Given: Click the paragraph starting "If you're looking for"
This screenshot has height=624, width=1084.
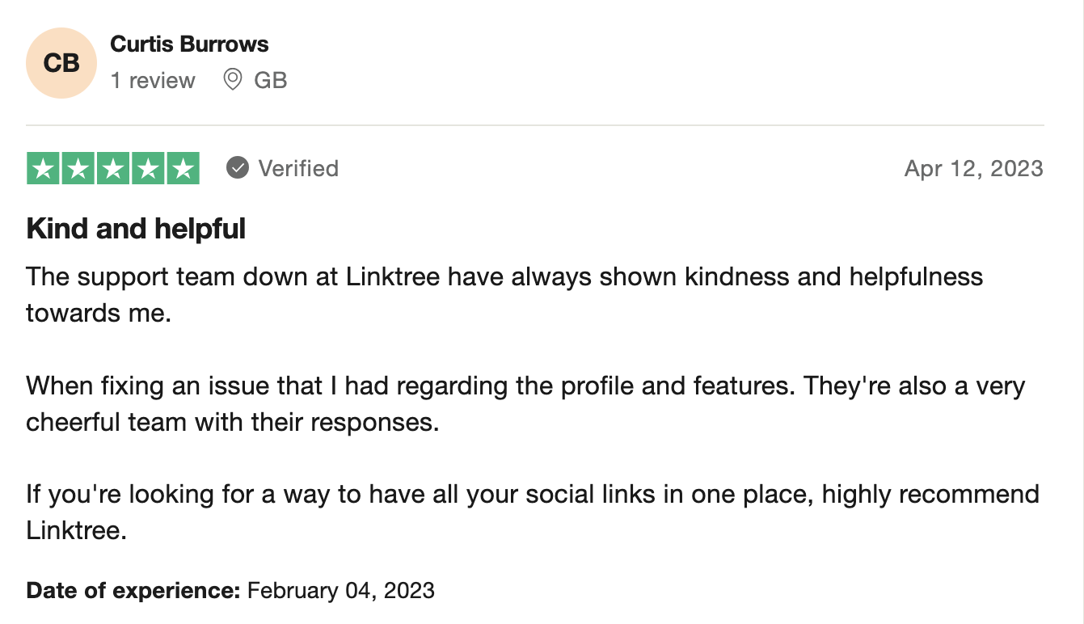Looking at the screenshot, I should 533,512.
